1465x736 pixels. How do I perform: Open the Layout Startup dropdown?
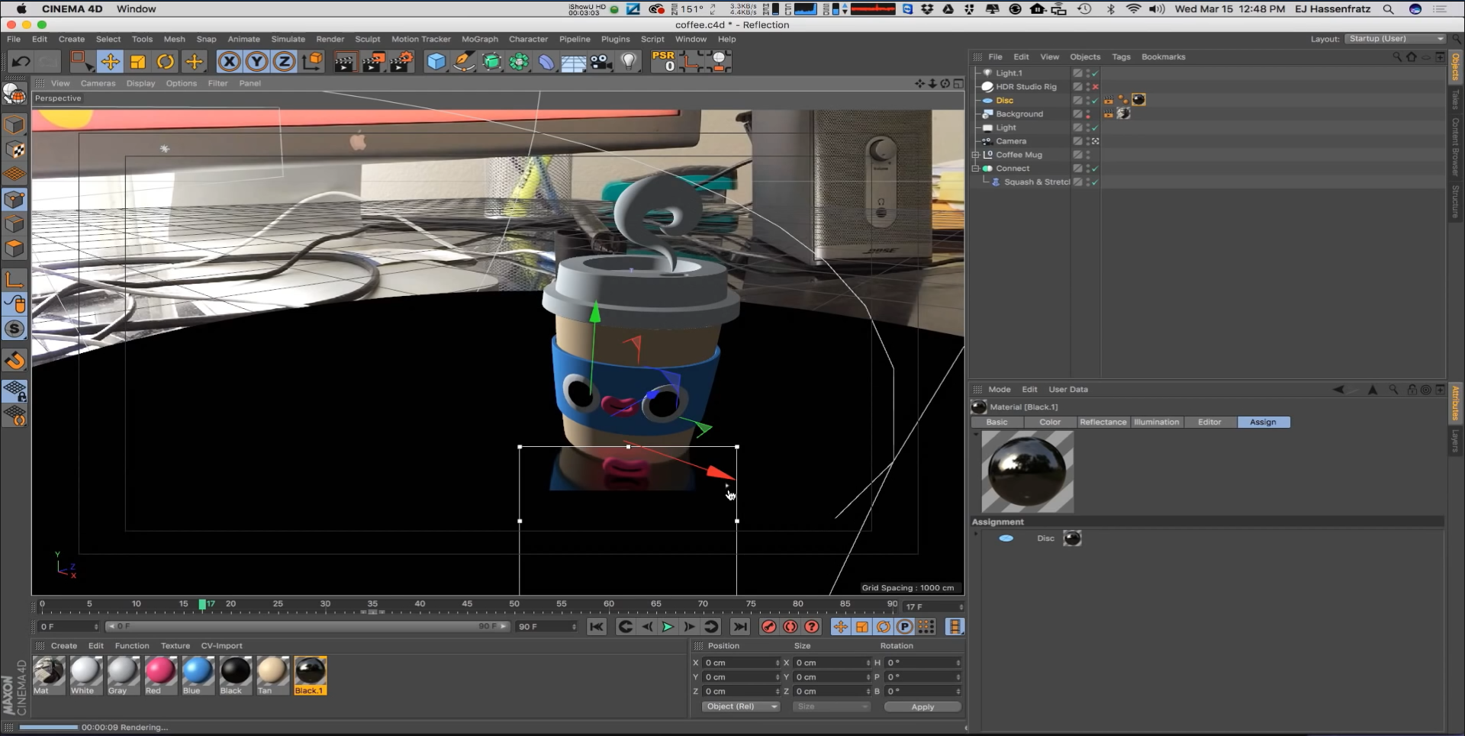coord(1395,39)
